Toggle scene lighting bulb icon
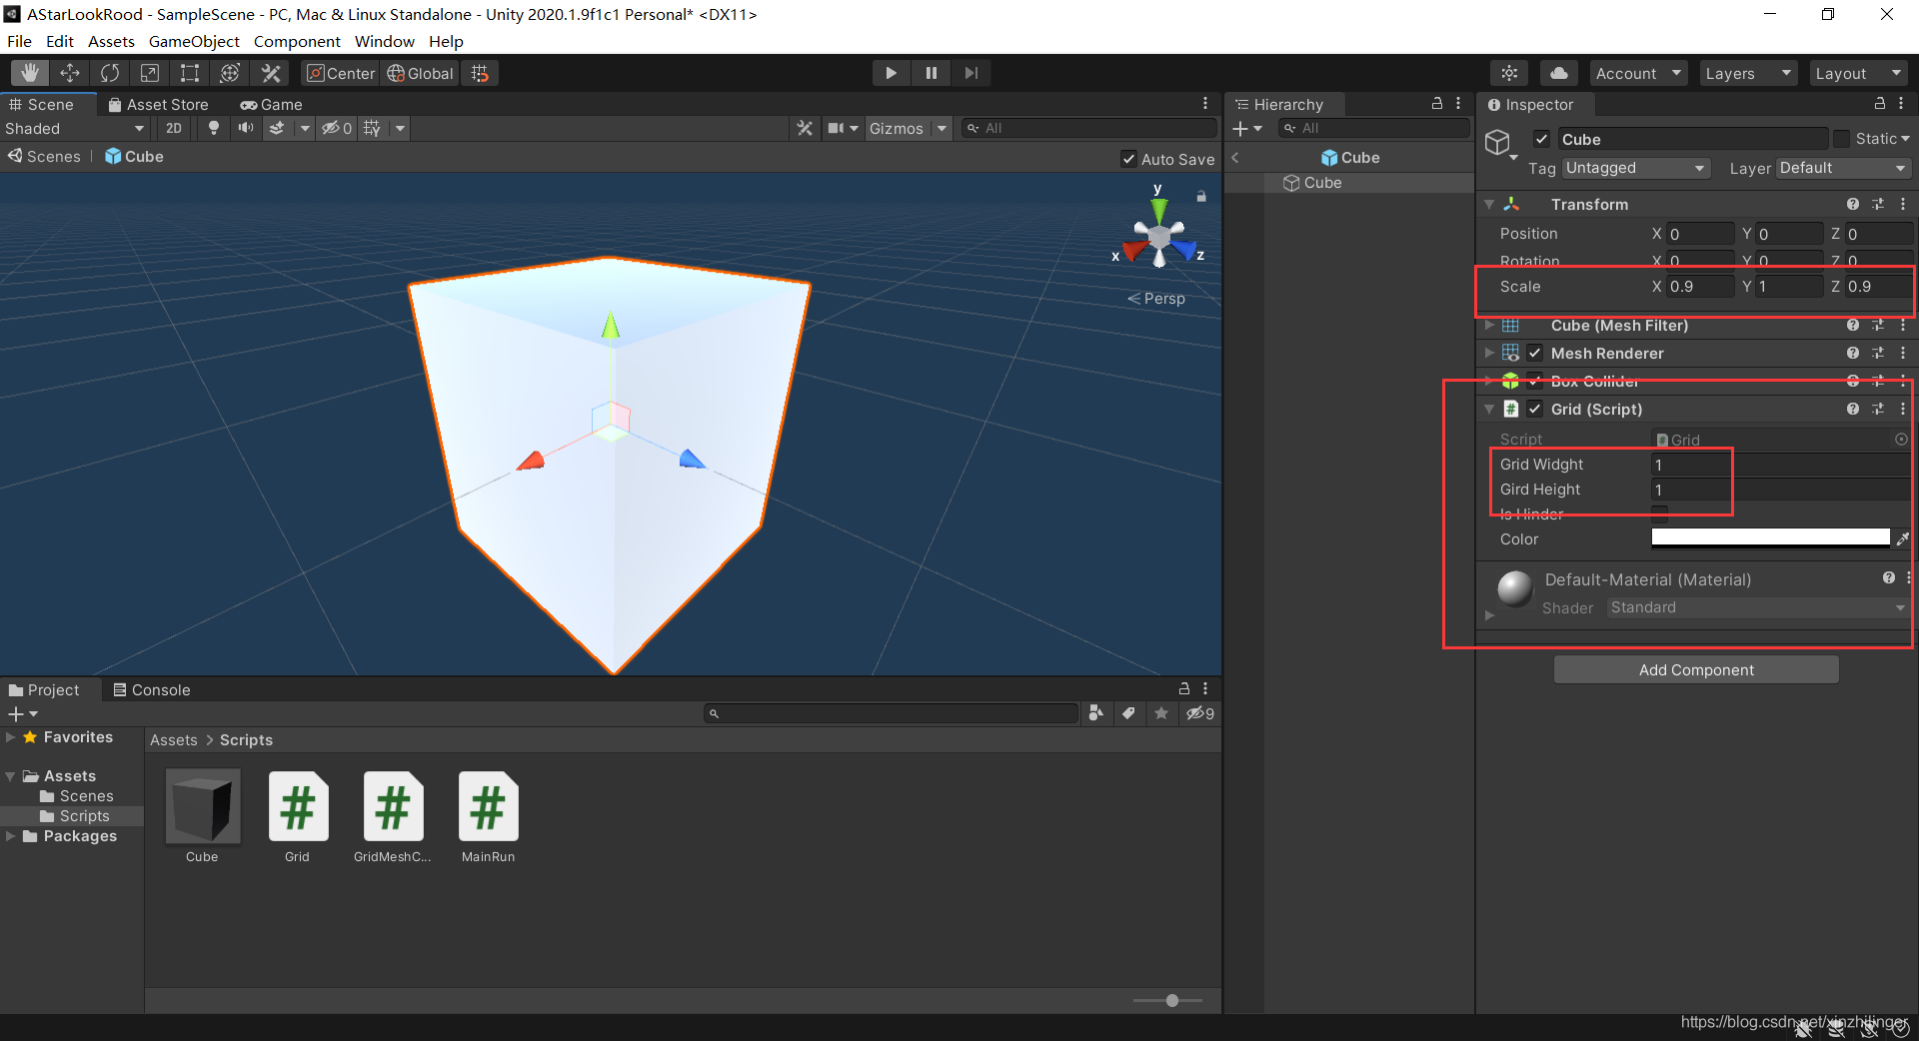 [213, 128]
